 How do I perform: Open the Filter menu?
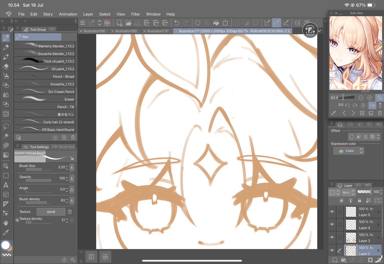point(136,14)
